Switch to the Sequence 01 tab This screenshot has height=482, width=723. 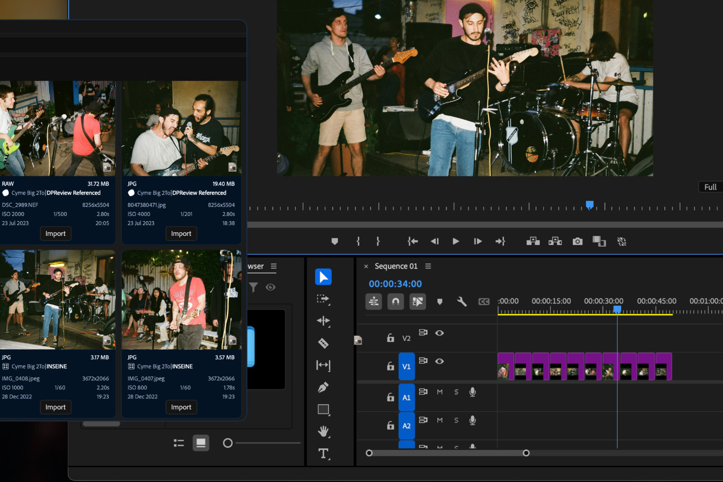coord(396,266)
